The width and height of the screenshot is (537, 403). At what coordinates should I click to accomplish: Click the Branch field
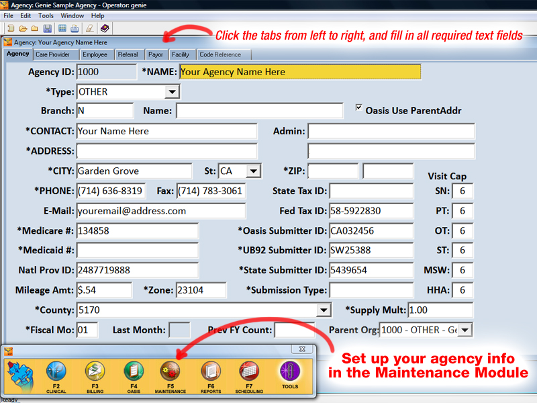(105, 111)
